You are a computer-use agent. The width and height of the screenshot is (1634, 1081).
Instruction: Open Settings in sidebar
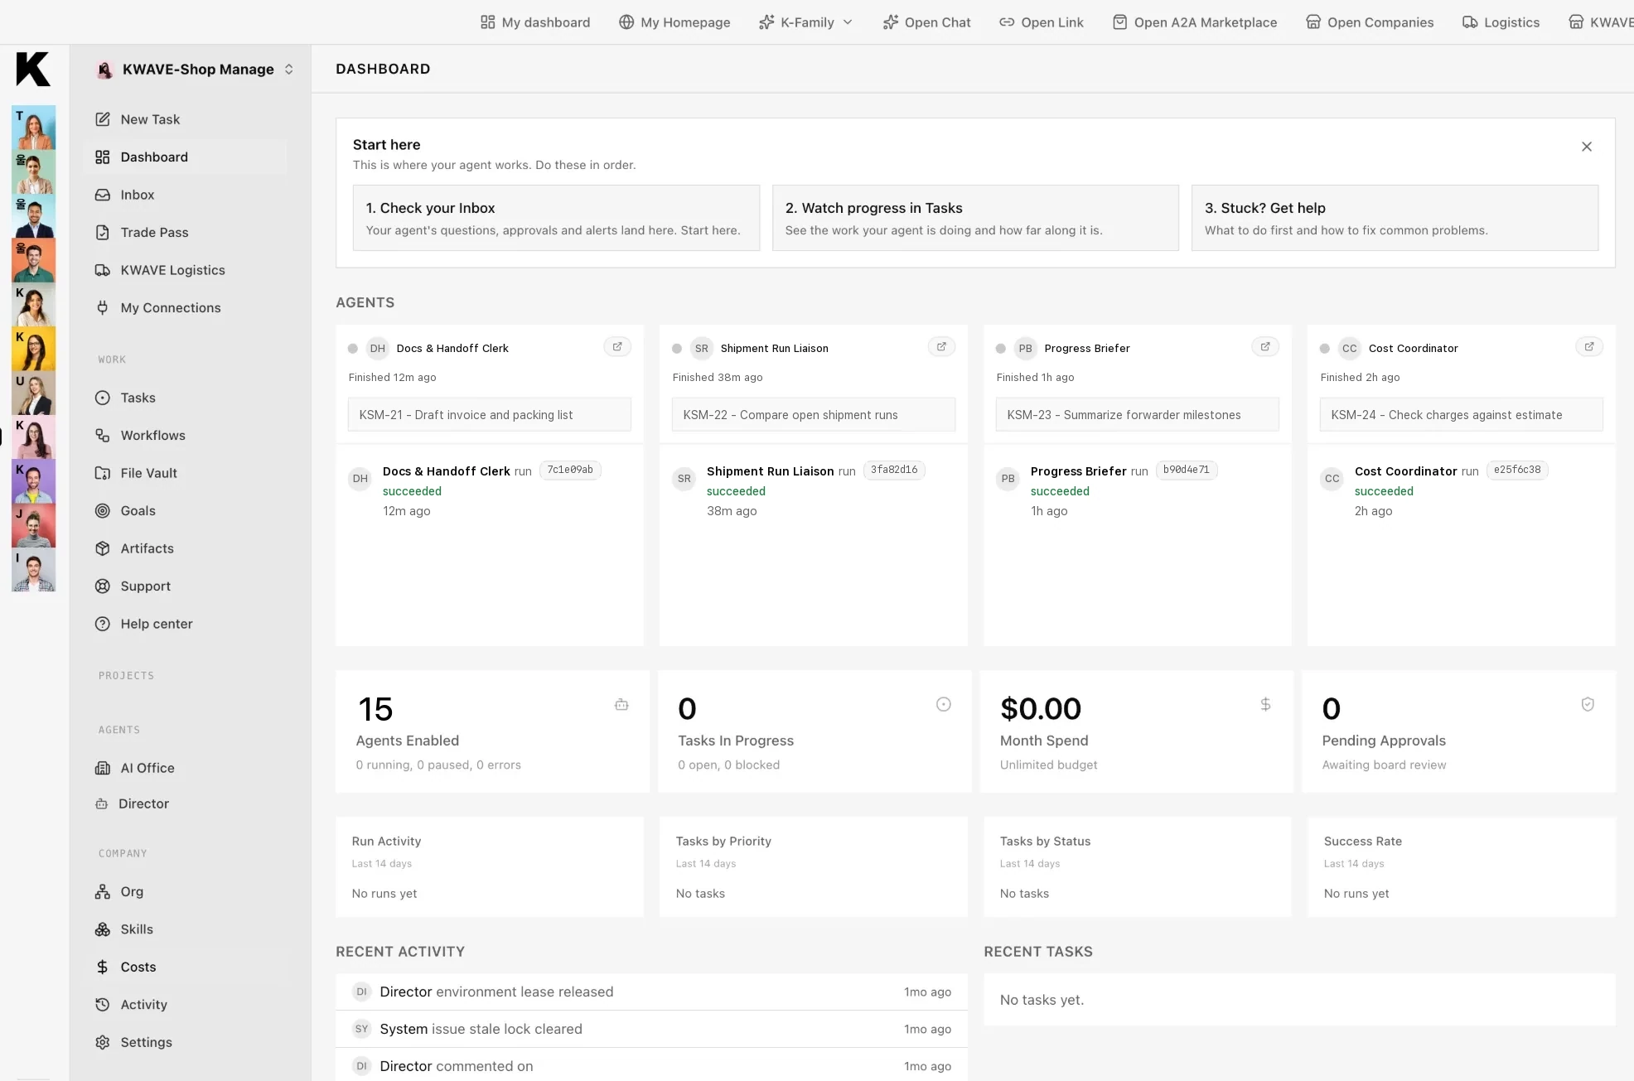(x=184, y=1043)
